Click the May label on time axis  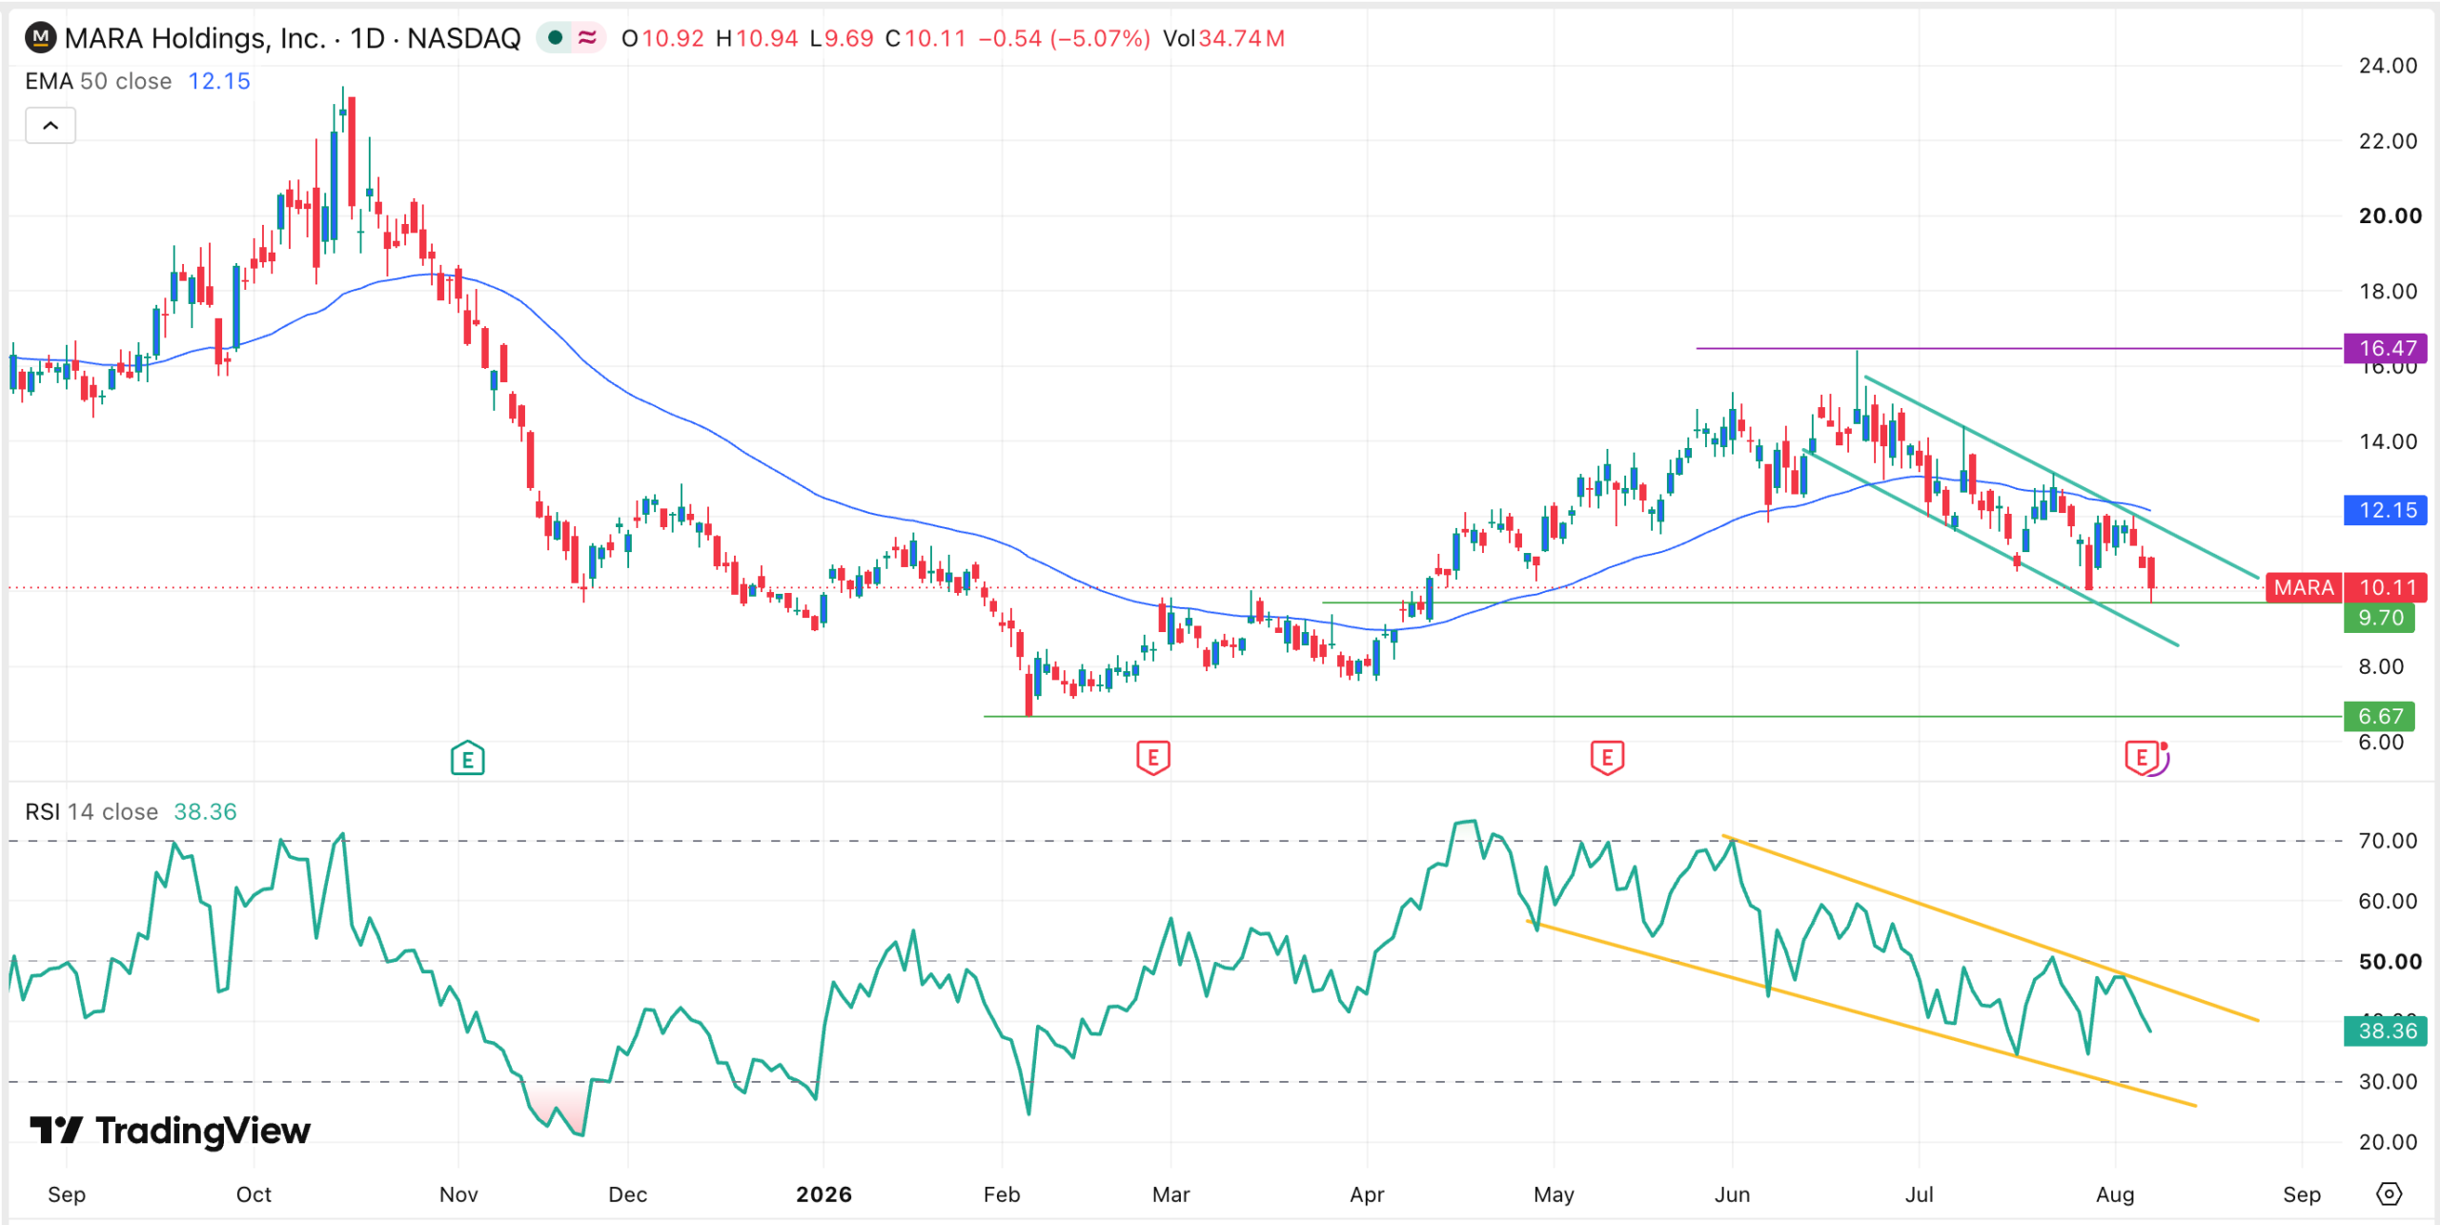coord(1554,1194)
